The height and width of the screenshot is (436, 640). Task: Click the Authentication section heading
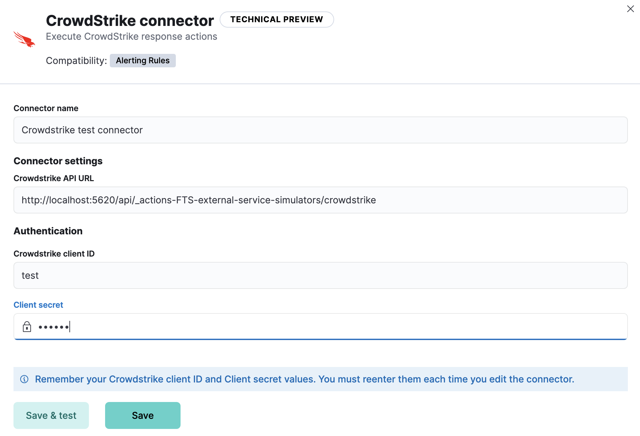point(48,231)
